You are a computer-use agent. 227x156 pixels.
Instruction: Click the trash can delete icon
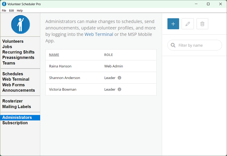tap(202, 24)
